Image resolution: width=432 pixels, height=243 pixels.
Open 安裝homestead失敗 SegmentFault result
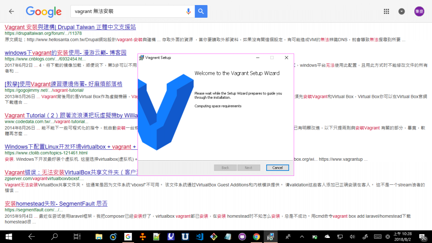(56, 204)
